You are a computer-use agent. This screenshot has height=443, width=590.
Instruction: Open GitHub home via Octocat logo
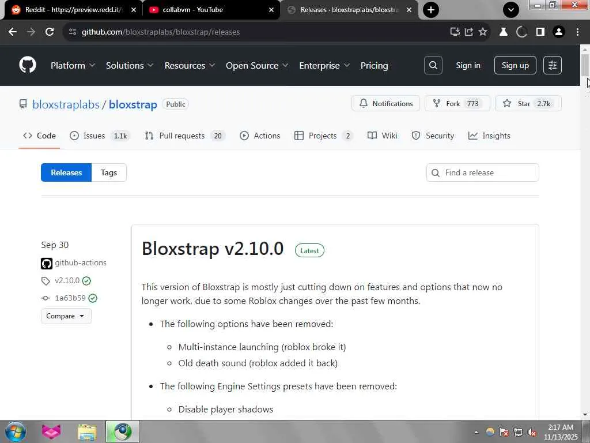(28, 65)
